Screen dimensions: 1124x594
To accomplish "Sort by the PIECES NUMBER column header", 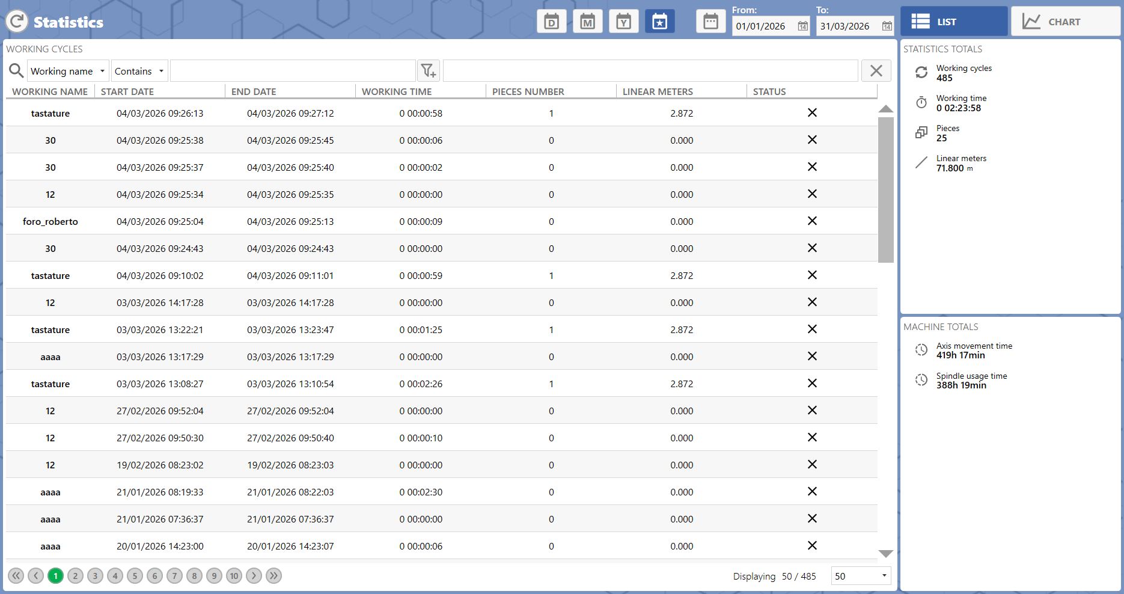I will pos(528,91).
